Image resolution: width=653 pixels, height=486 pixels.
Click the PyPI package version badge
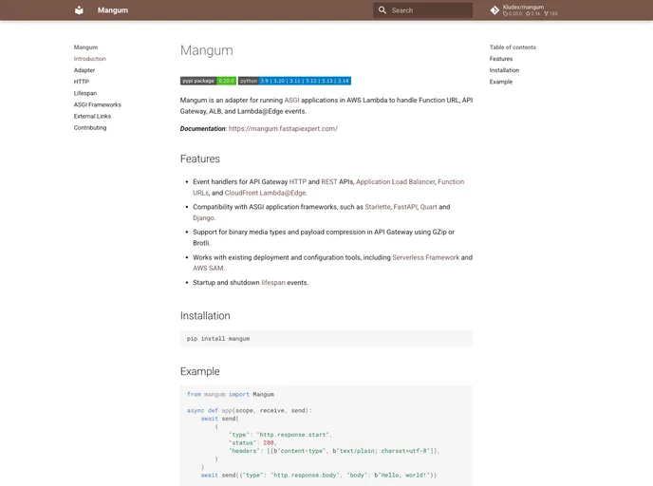(208, 81)
